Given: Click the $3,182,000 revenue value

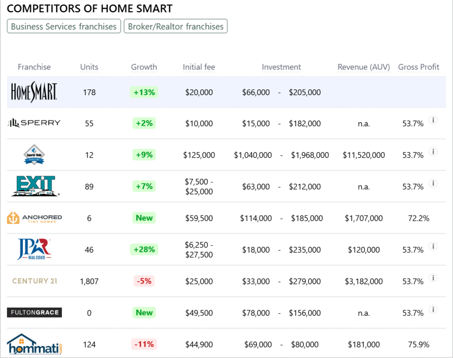Looking at the screenshot, I should coord(364,281).
